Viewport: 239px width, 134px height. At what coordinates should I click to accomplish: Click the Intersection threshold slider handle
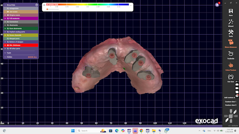pos(47,9)
